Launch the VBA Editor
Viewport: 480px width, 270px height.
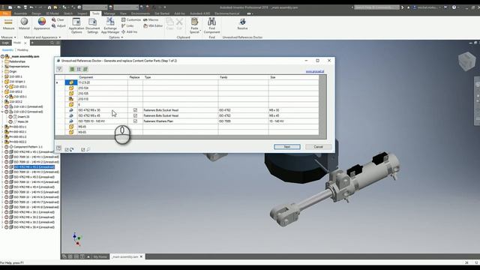pos(153,25)
